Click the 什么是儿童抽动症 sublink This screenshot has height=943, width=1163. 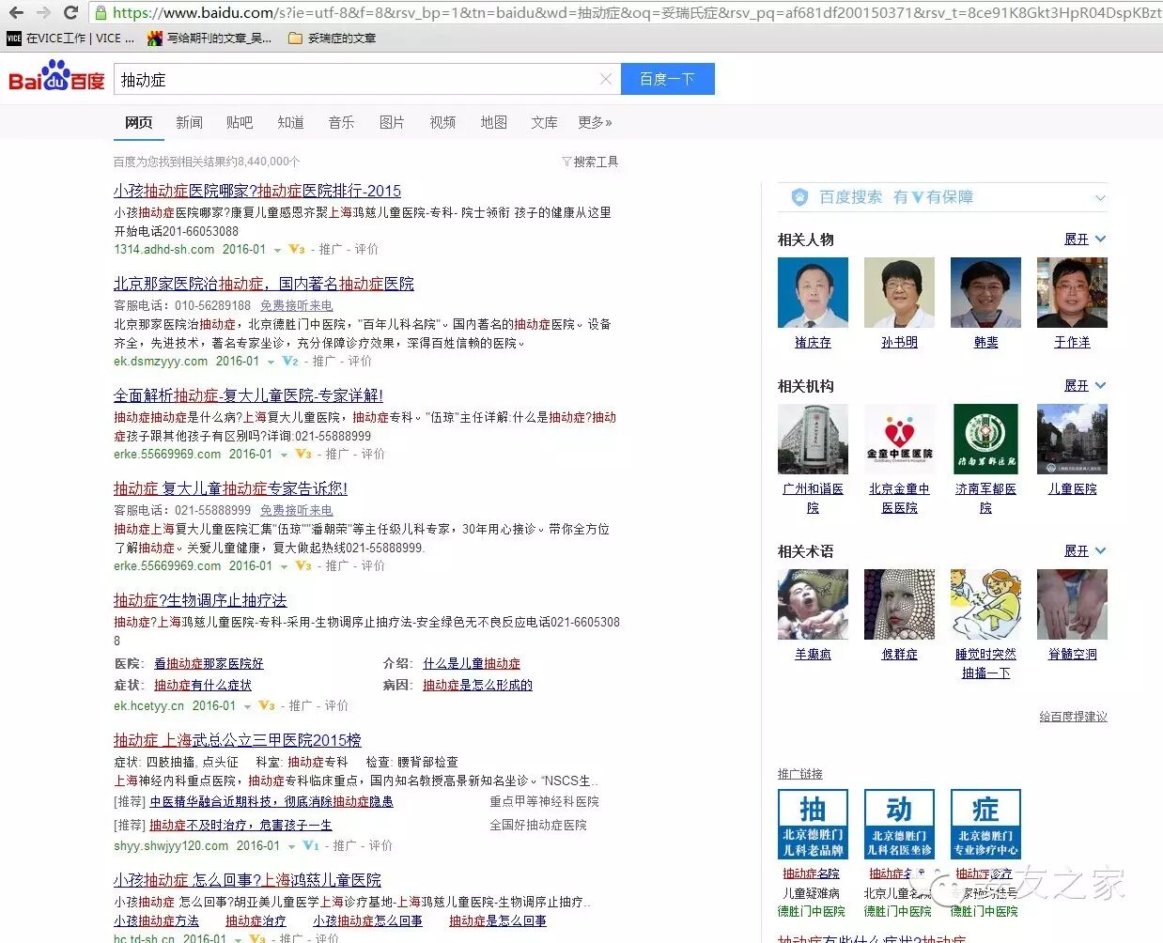(x=472, y=663)
